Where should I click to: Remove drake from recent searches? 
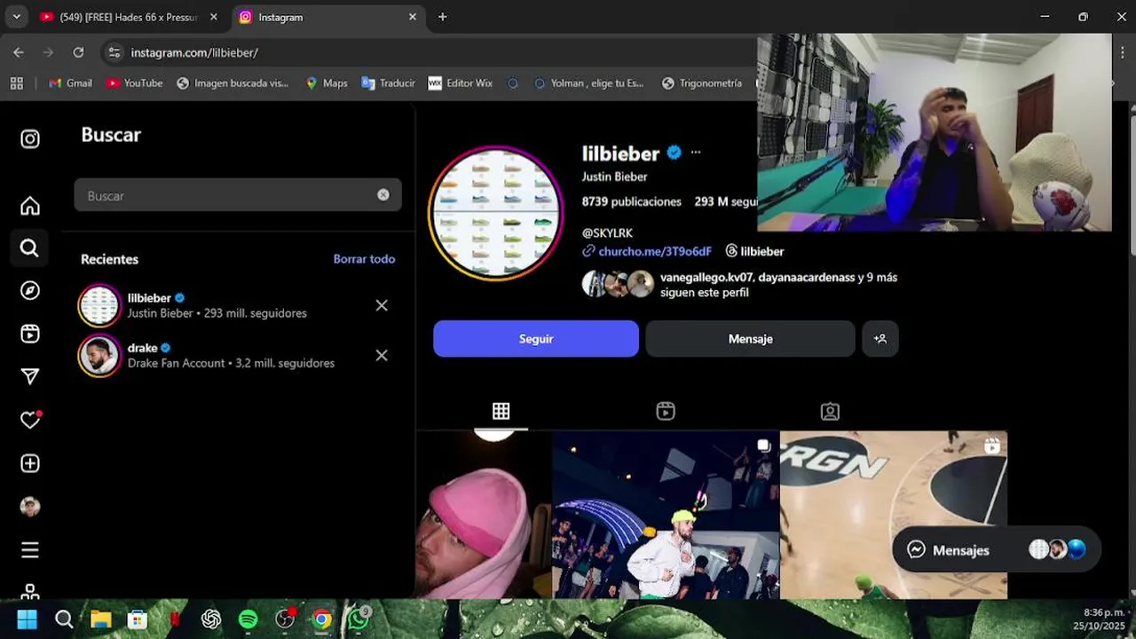pos(382,355)
